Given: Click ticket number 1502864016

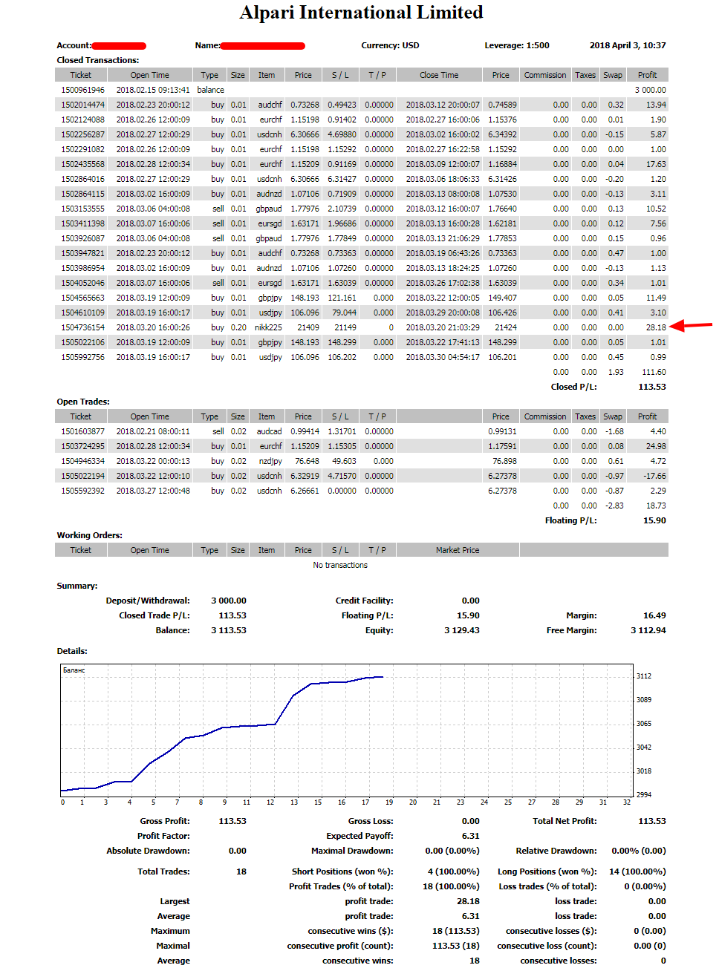Looking at the screenshot, I should point(83,179).
